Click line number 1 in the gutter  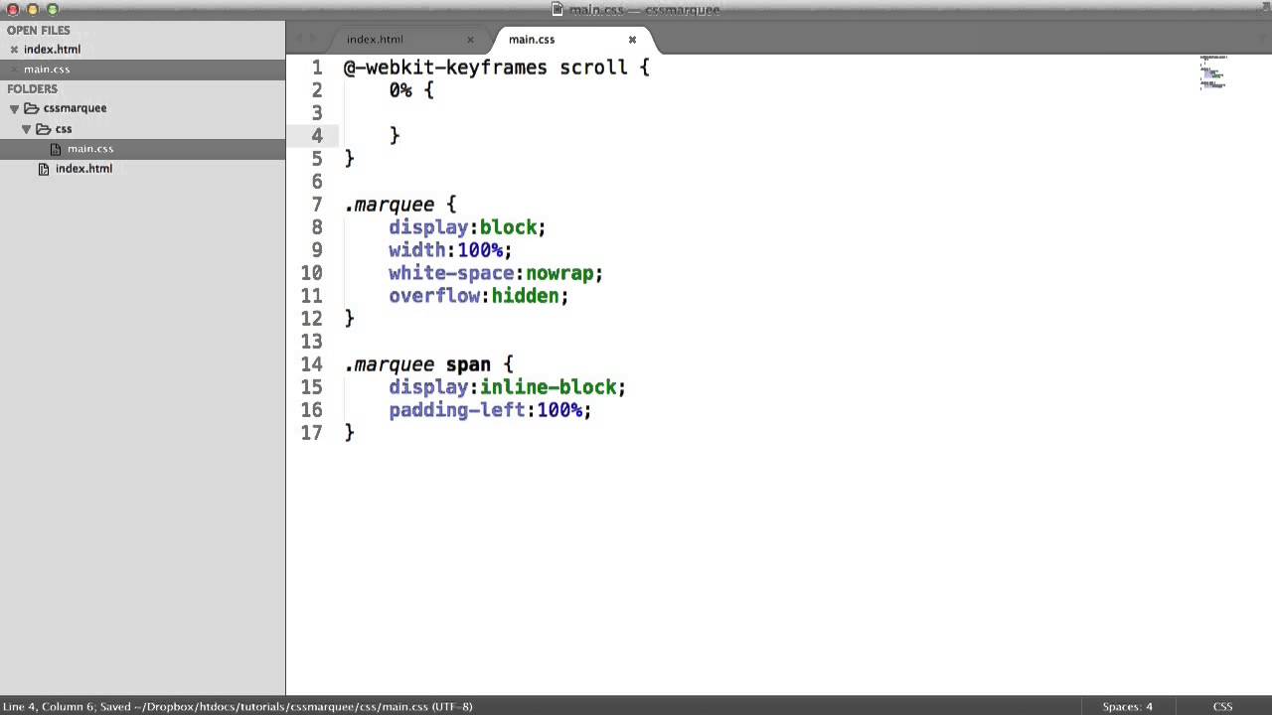pyautogui.click(x=317, y=68)
